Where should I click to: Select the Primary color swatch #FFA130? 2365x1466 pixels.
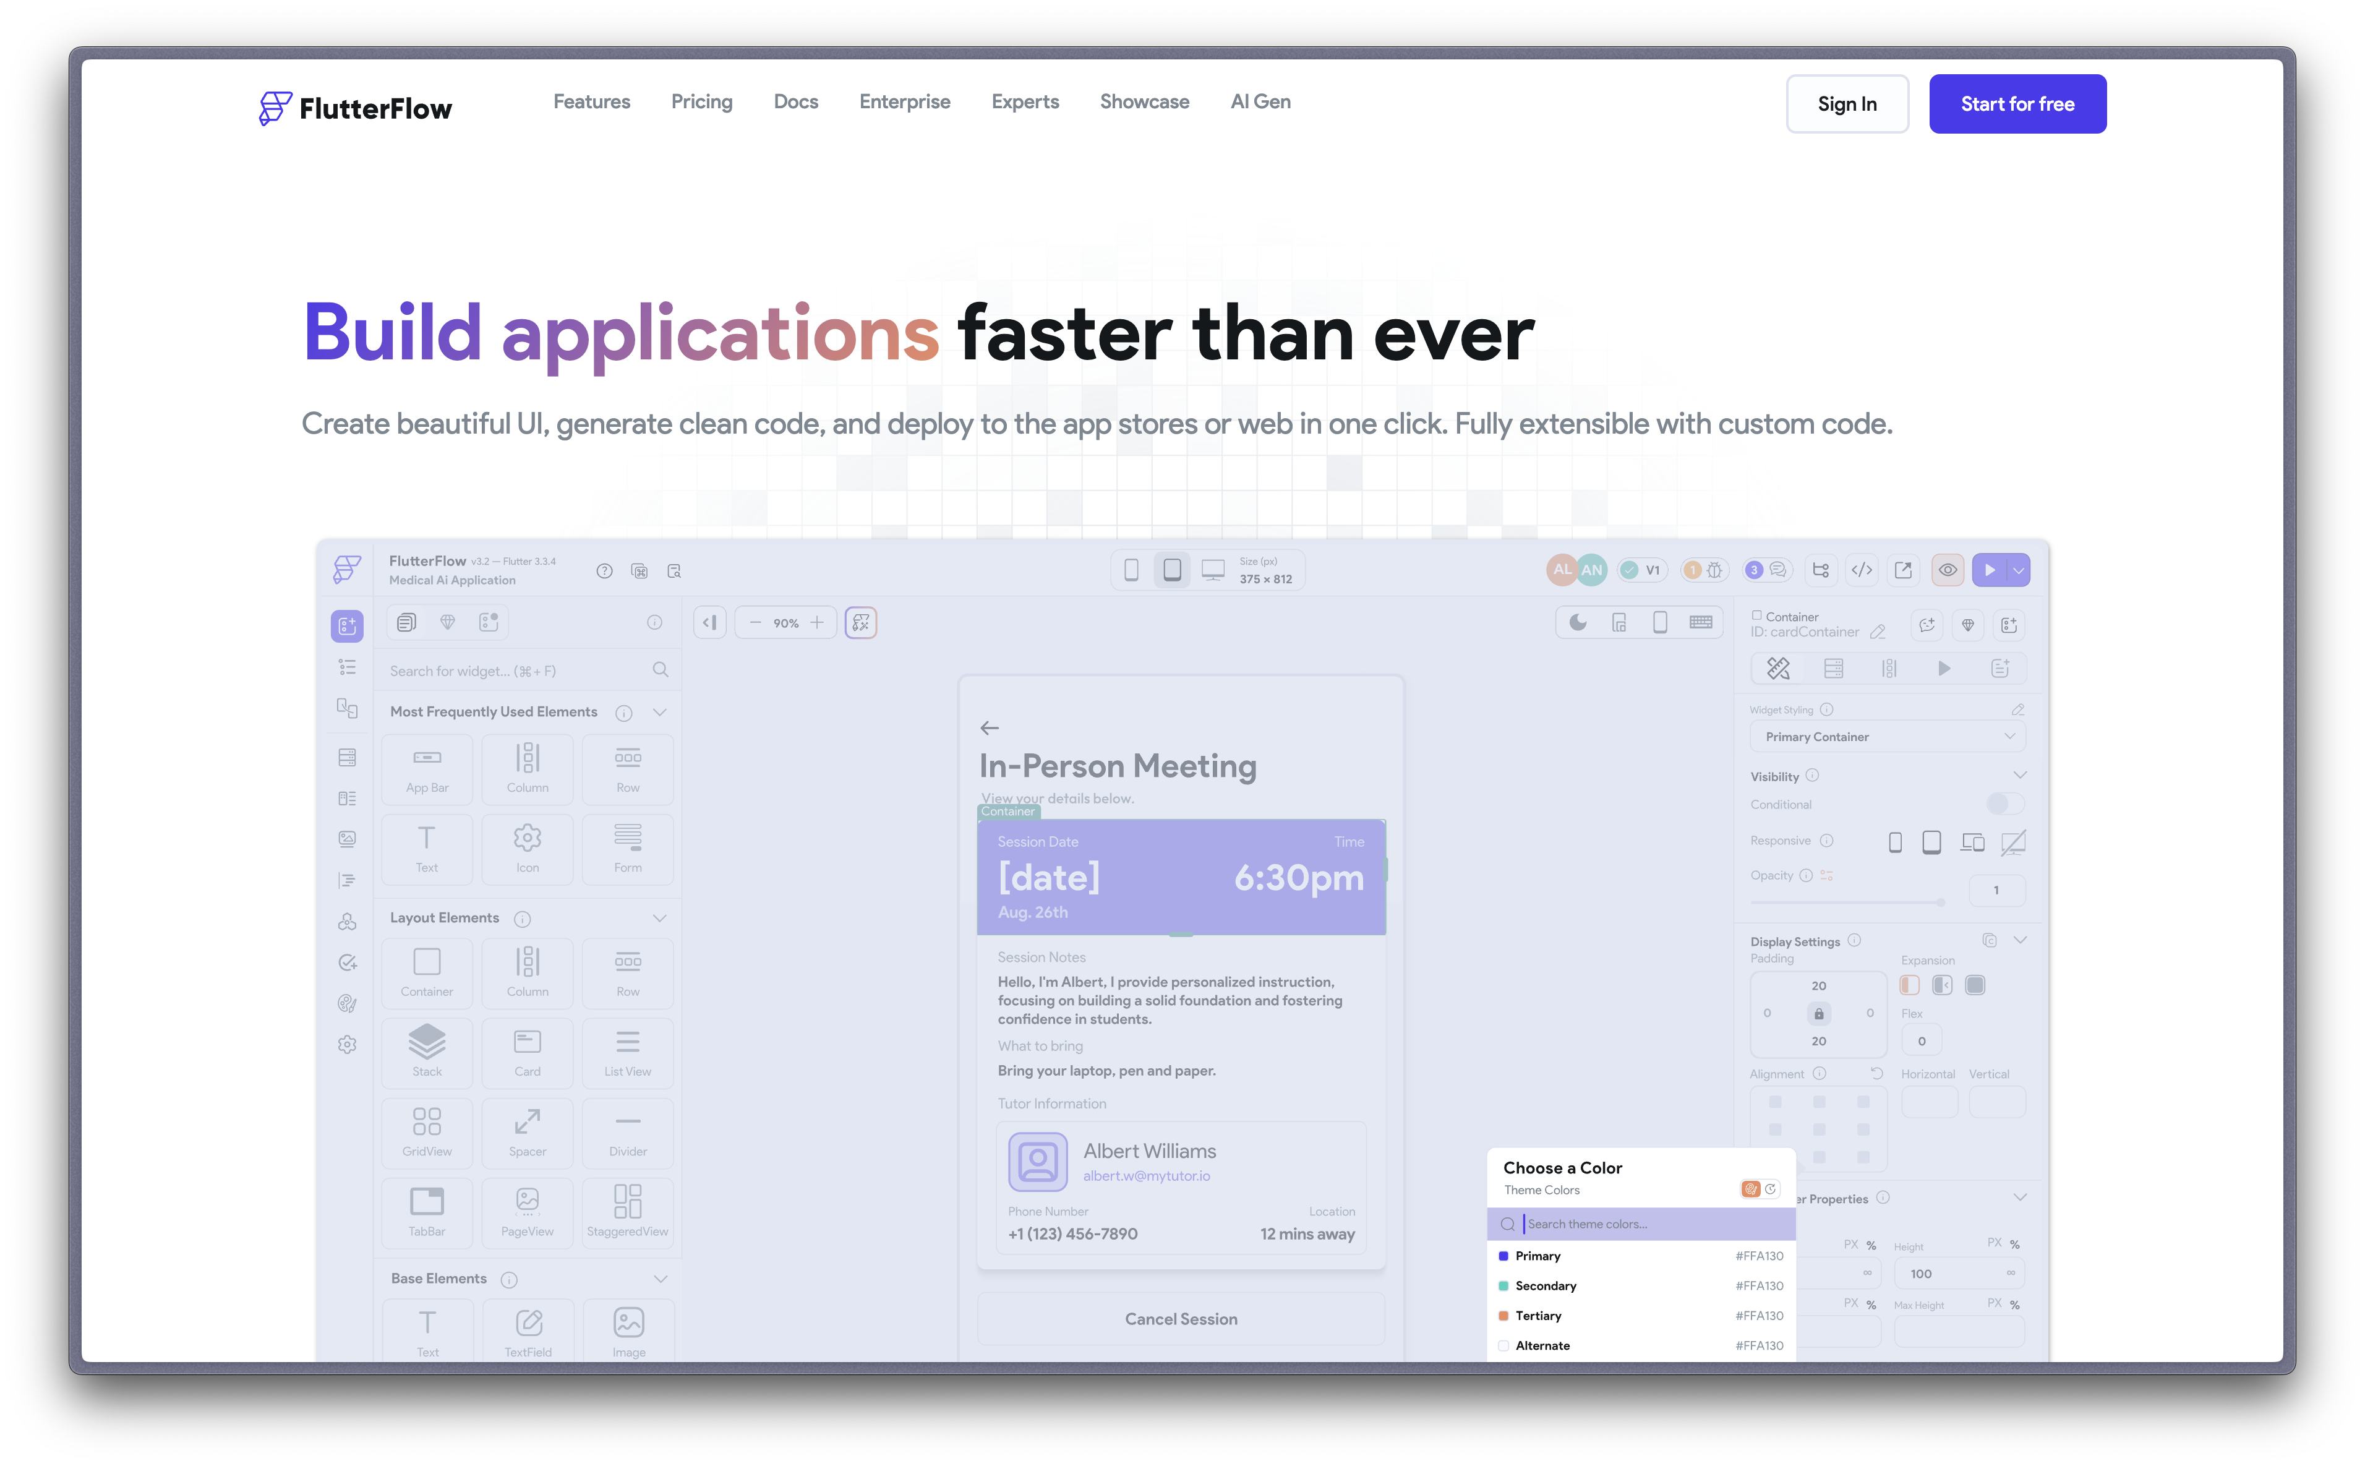[x=1503, y=1256]
